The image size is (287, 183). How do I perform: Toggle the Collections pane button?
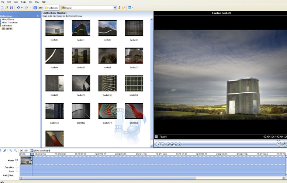(x=52, y=8)
